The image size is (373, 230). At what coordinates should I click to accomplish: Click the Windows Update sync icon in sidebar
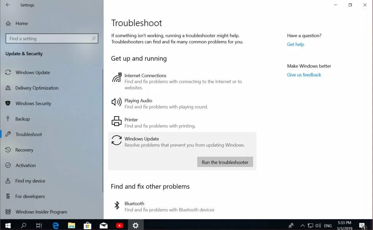(x=8, y=72)
